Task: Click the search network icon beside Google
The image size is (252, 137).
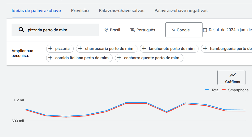Action: pos(173,30)
